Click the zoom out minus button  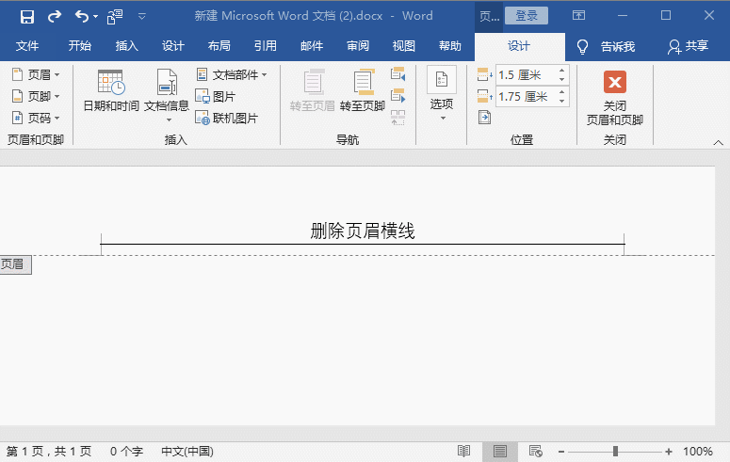click(561, 452)
